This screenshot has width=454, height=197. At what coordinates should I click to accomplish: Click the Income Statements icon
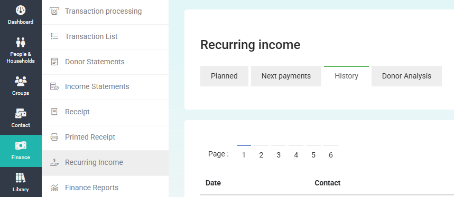pyautogui.click(x=54, y=86)
